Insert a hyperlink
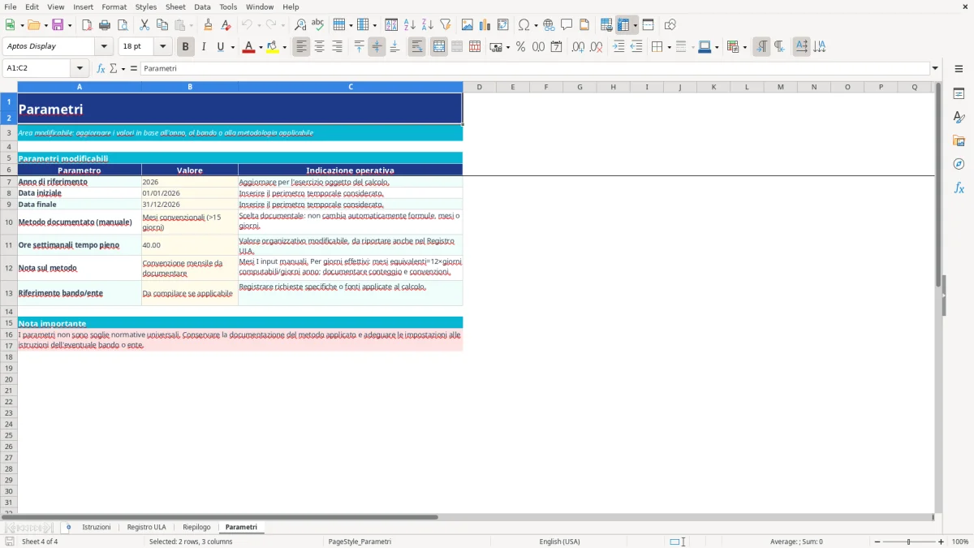Screen dimensions: 974x548 tap(549, 25)
